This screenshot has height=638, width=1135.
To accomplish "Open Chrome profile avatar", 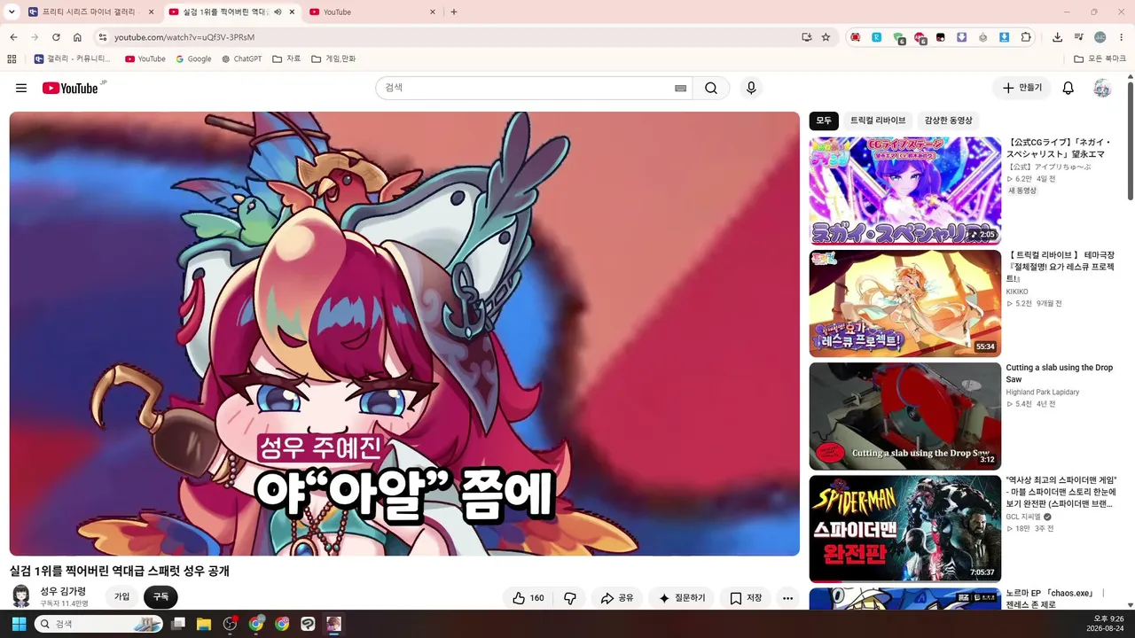I will coord(1100,37).
